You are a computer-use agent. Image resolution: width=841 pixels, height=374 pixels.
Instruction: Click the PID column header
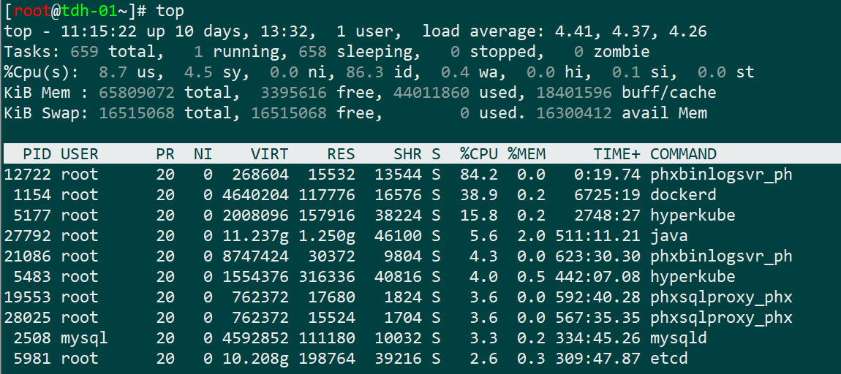(37, 154)
